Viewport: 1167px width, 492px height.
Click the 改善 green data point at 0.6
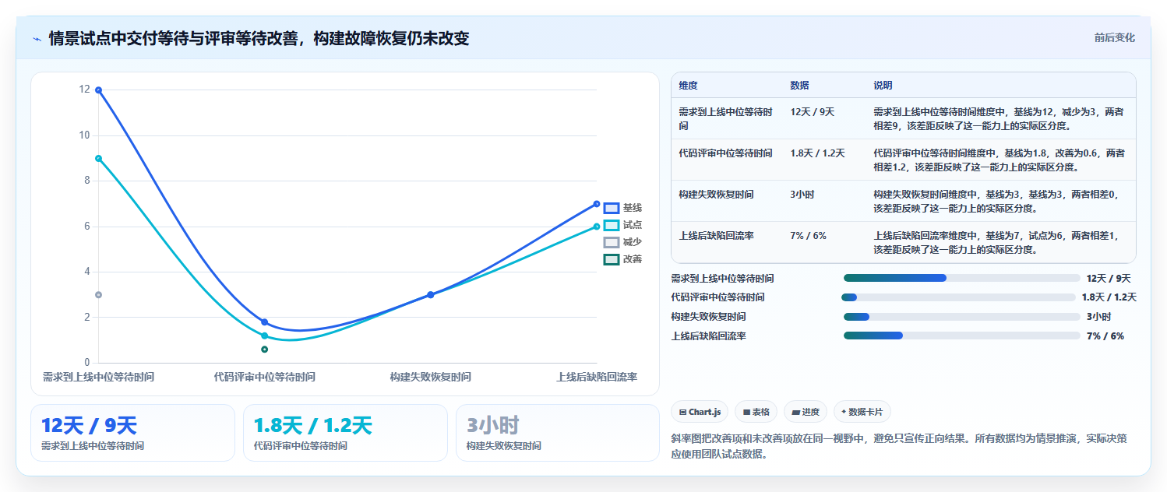[265, 350]
